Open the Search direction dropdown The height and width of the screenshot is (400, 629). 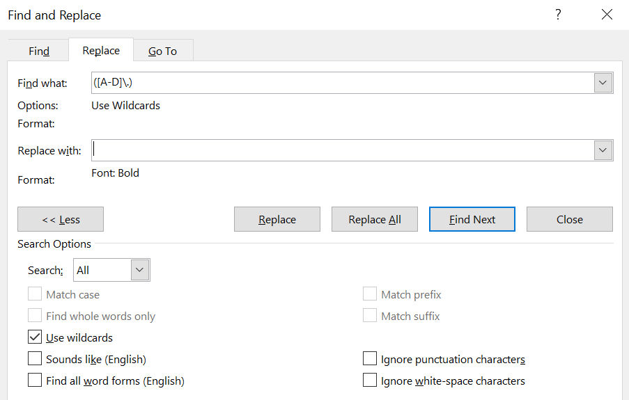click(x=111, y=270)
